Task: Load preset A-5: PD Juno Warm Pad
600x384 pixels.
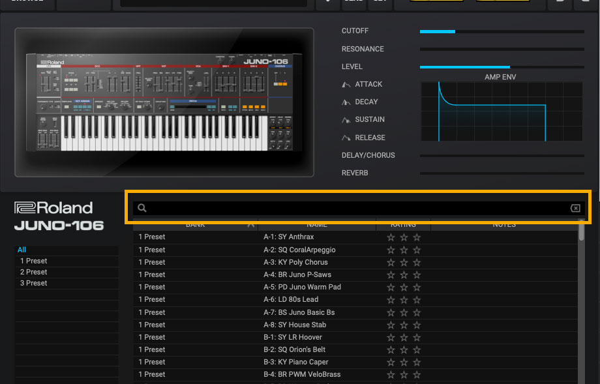Action: [302, 287]
